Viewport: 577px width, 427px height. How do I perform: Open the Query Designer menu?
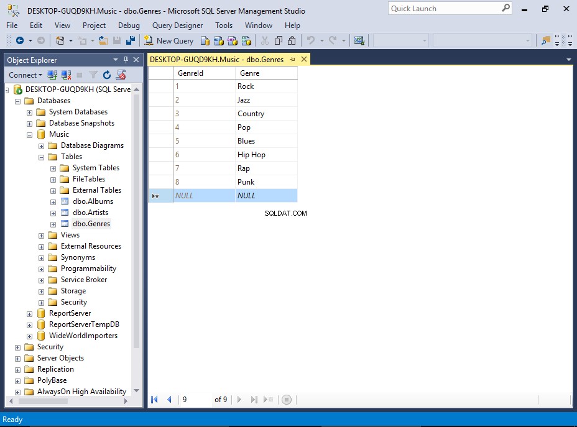pyautogui.click(x=177, y=25)
